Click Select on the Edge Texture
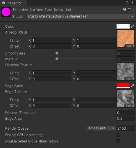Image resolution: width=136 pixels, height=148 pixels. click(130, 105)
